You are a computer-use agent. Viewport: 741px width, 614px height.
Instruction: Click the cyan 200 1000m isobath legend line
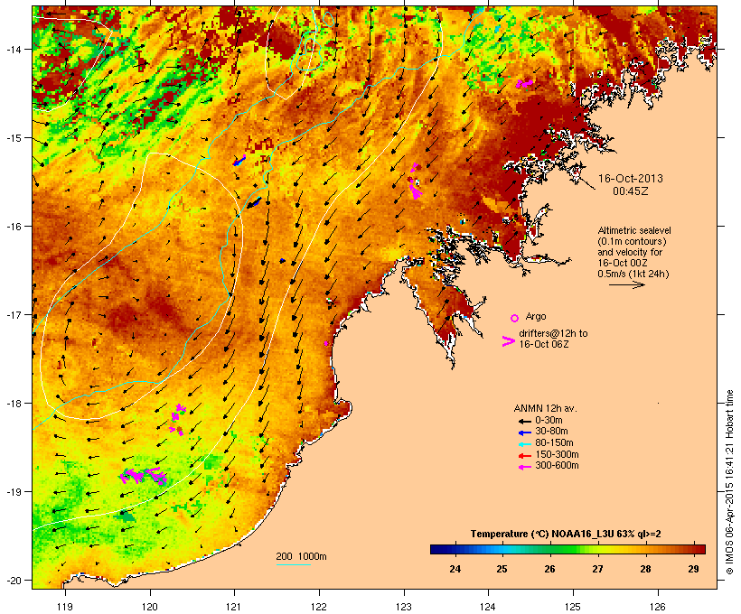(x=293, y=564)
